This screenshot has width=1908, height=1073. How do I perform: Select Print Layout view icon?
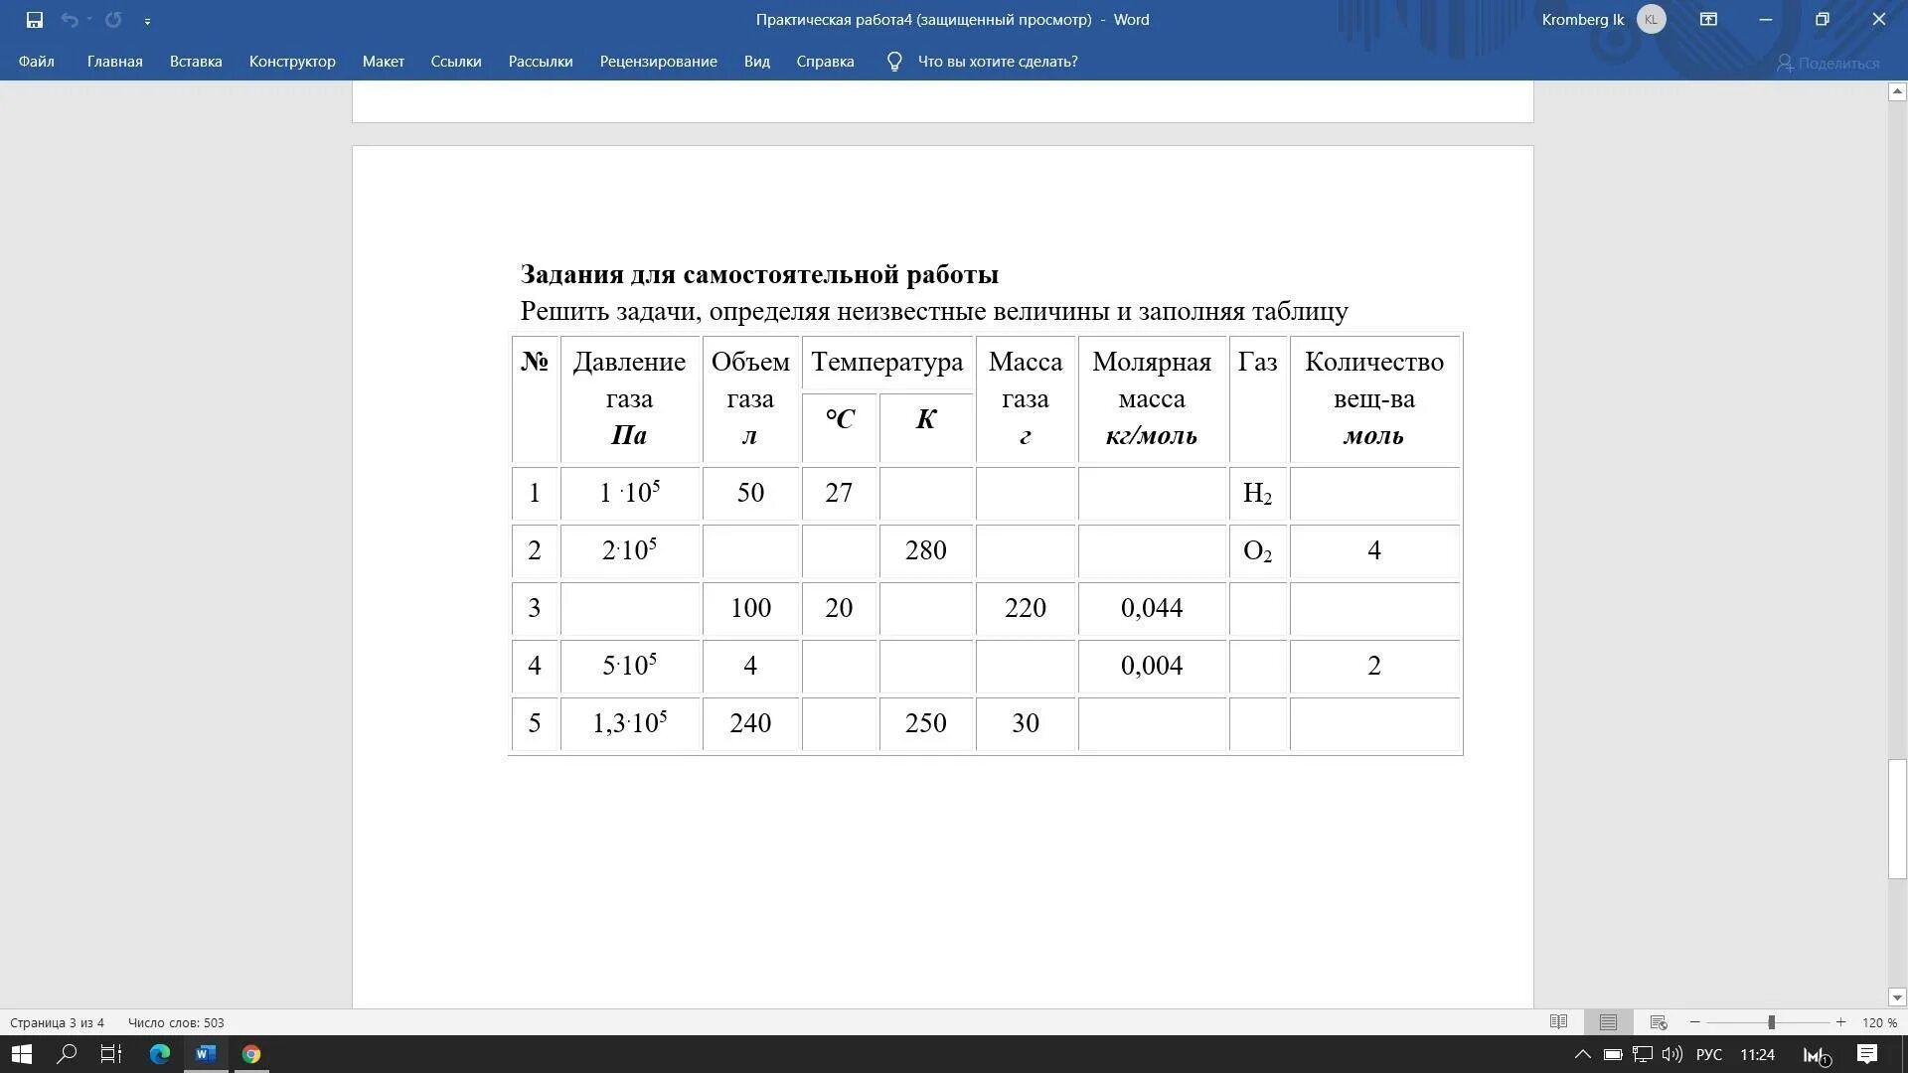coord(1608,1022)
